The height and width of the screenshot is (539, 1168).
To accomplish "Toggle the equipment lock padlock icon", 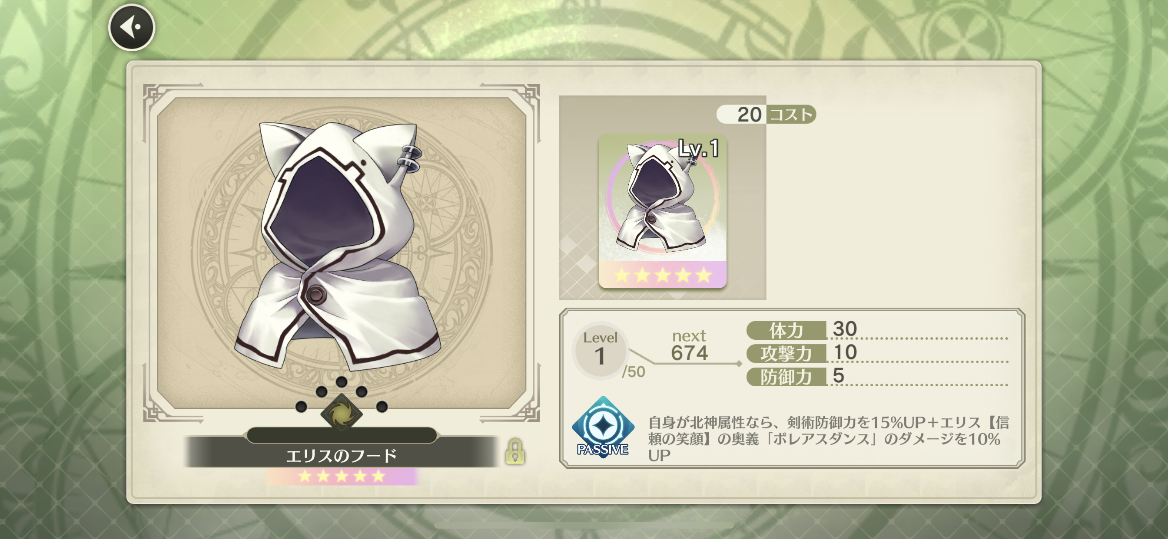I will click(x=515, y=452).
